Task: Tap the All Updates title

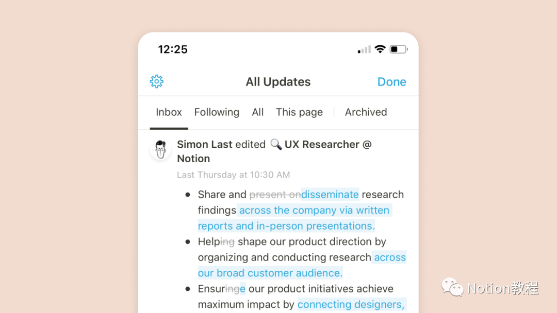Action: click(x=278, y=82)
